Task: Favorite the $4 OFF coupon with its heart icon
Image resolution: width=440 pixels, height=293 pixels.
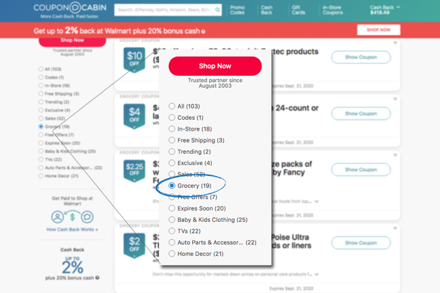Action: point(395,99)
